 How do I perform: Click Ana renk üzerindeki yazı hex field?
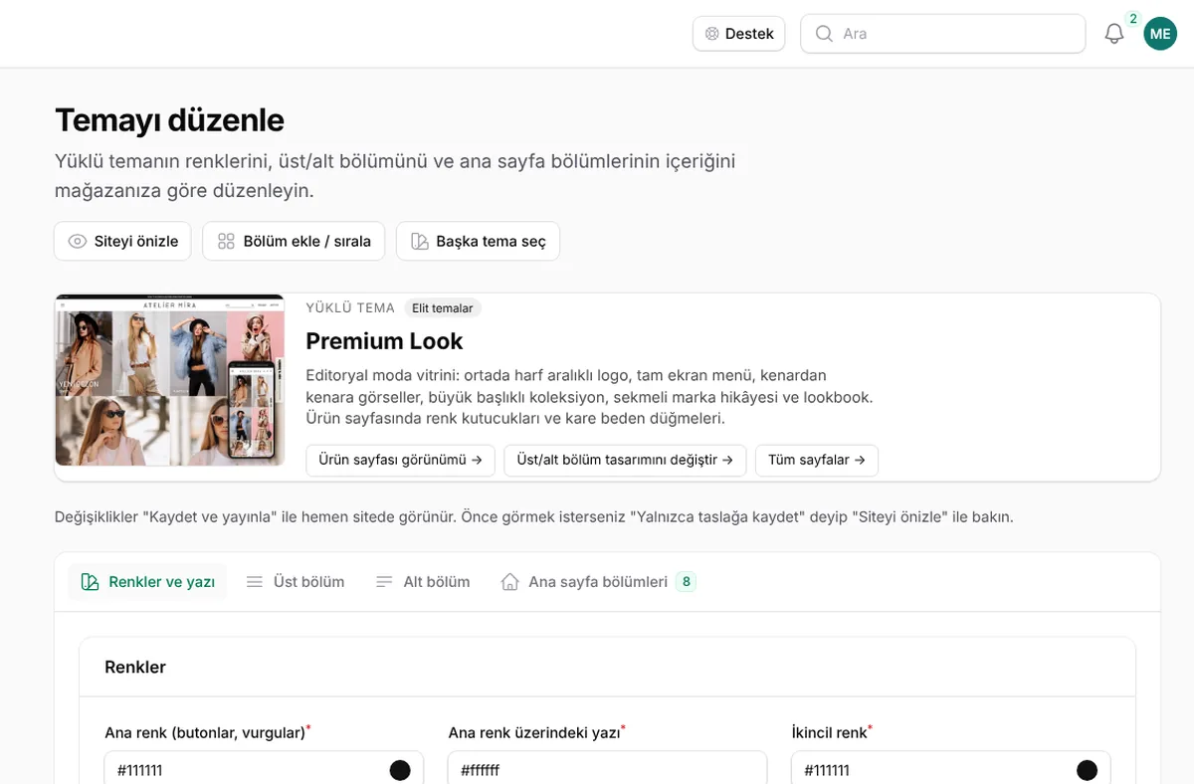click(x=607, y=768)
